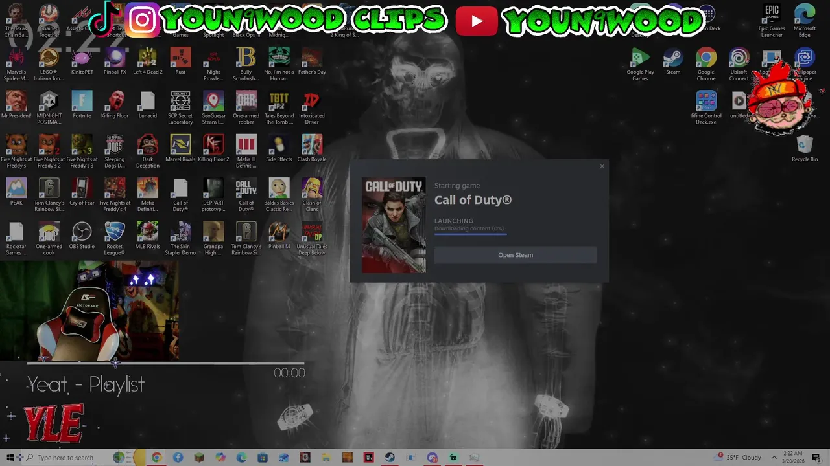Select the MLB Rivals desktop icon
Screen dimensions: 830x466
(147, 235)
